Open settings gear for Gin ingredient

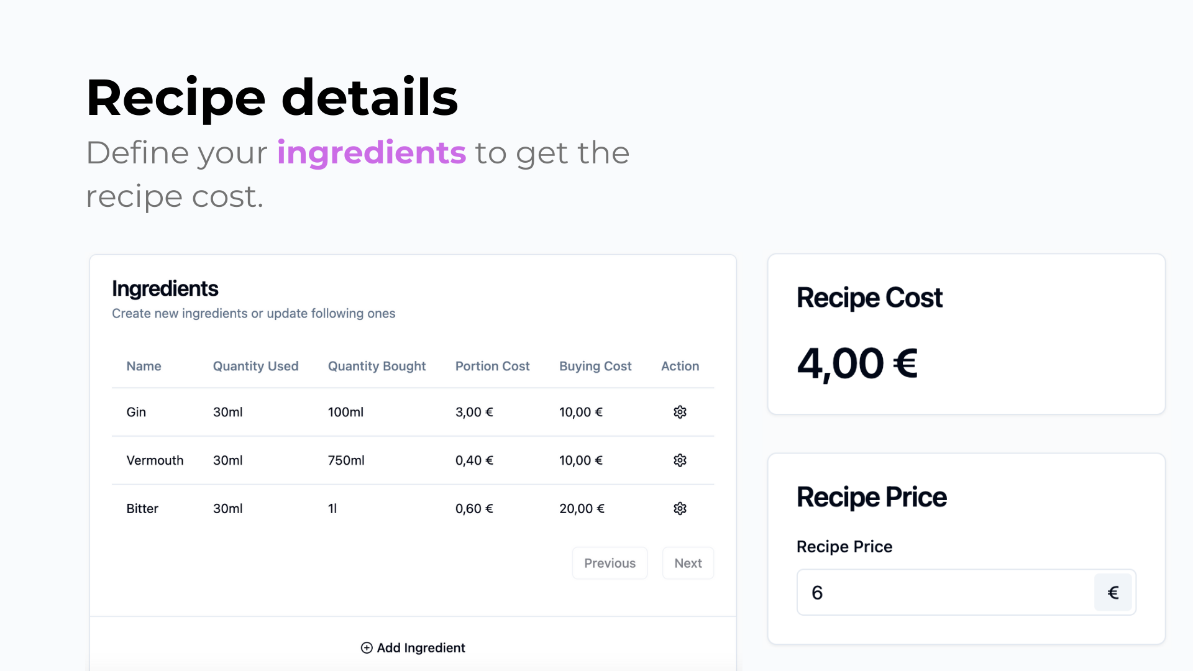[x=680, y=412]
